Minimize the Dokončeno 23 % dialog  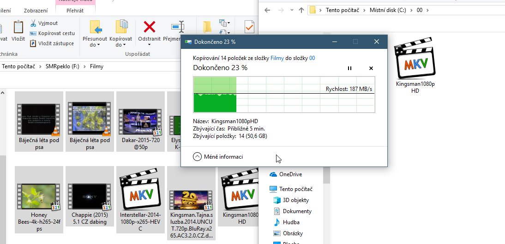335,42
